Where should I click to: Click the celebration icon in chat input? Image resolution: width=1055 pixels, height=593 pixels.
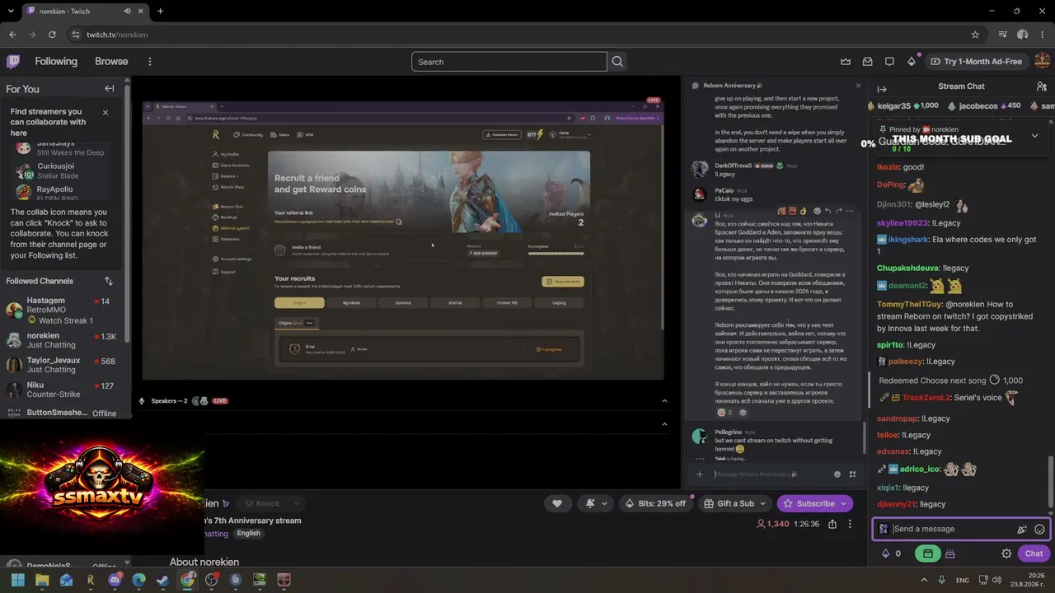[1022, 530]
